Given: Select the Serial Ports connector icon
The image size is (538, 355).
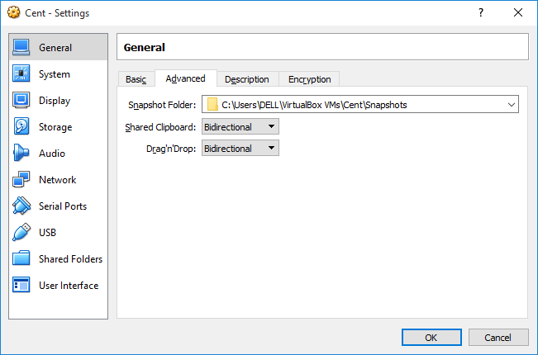Looking at the screenshot, I should (x=21, y=206).
